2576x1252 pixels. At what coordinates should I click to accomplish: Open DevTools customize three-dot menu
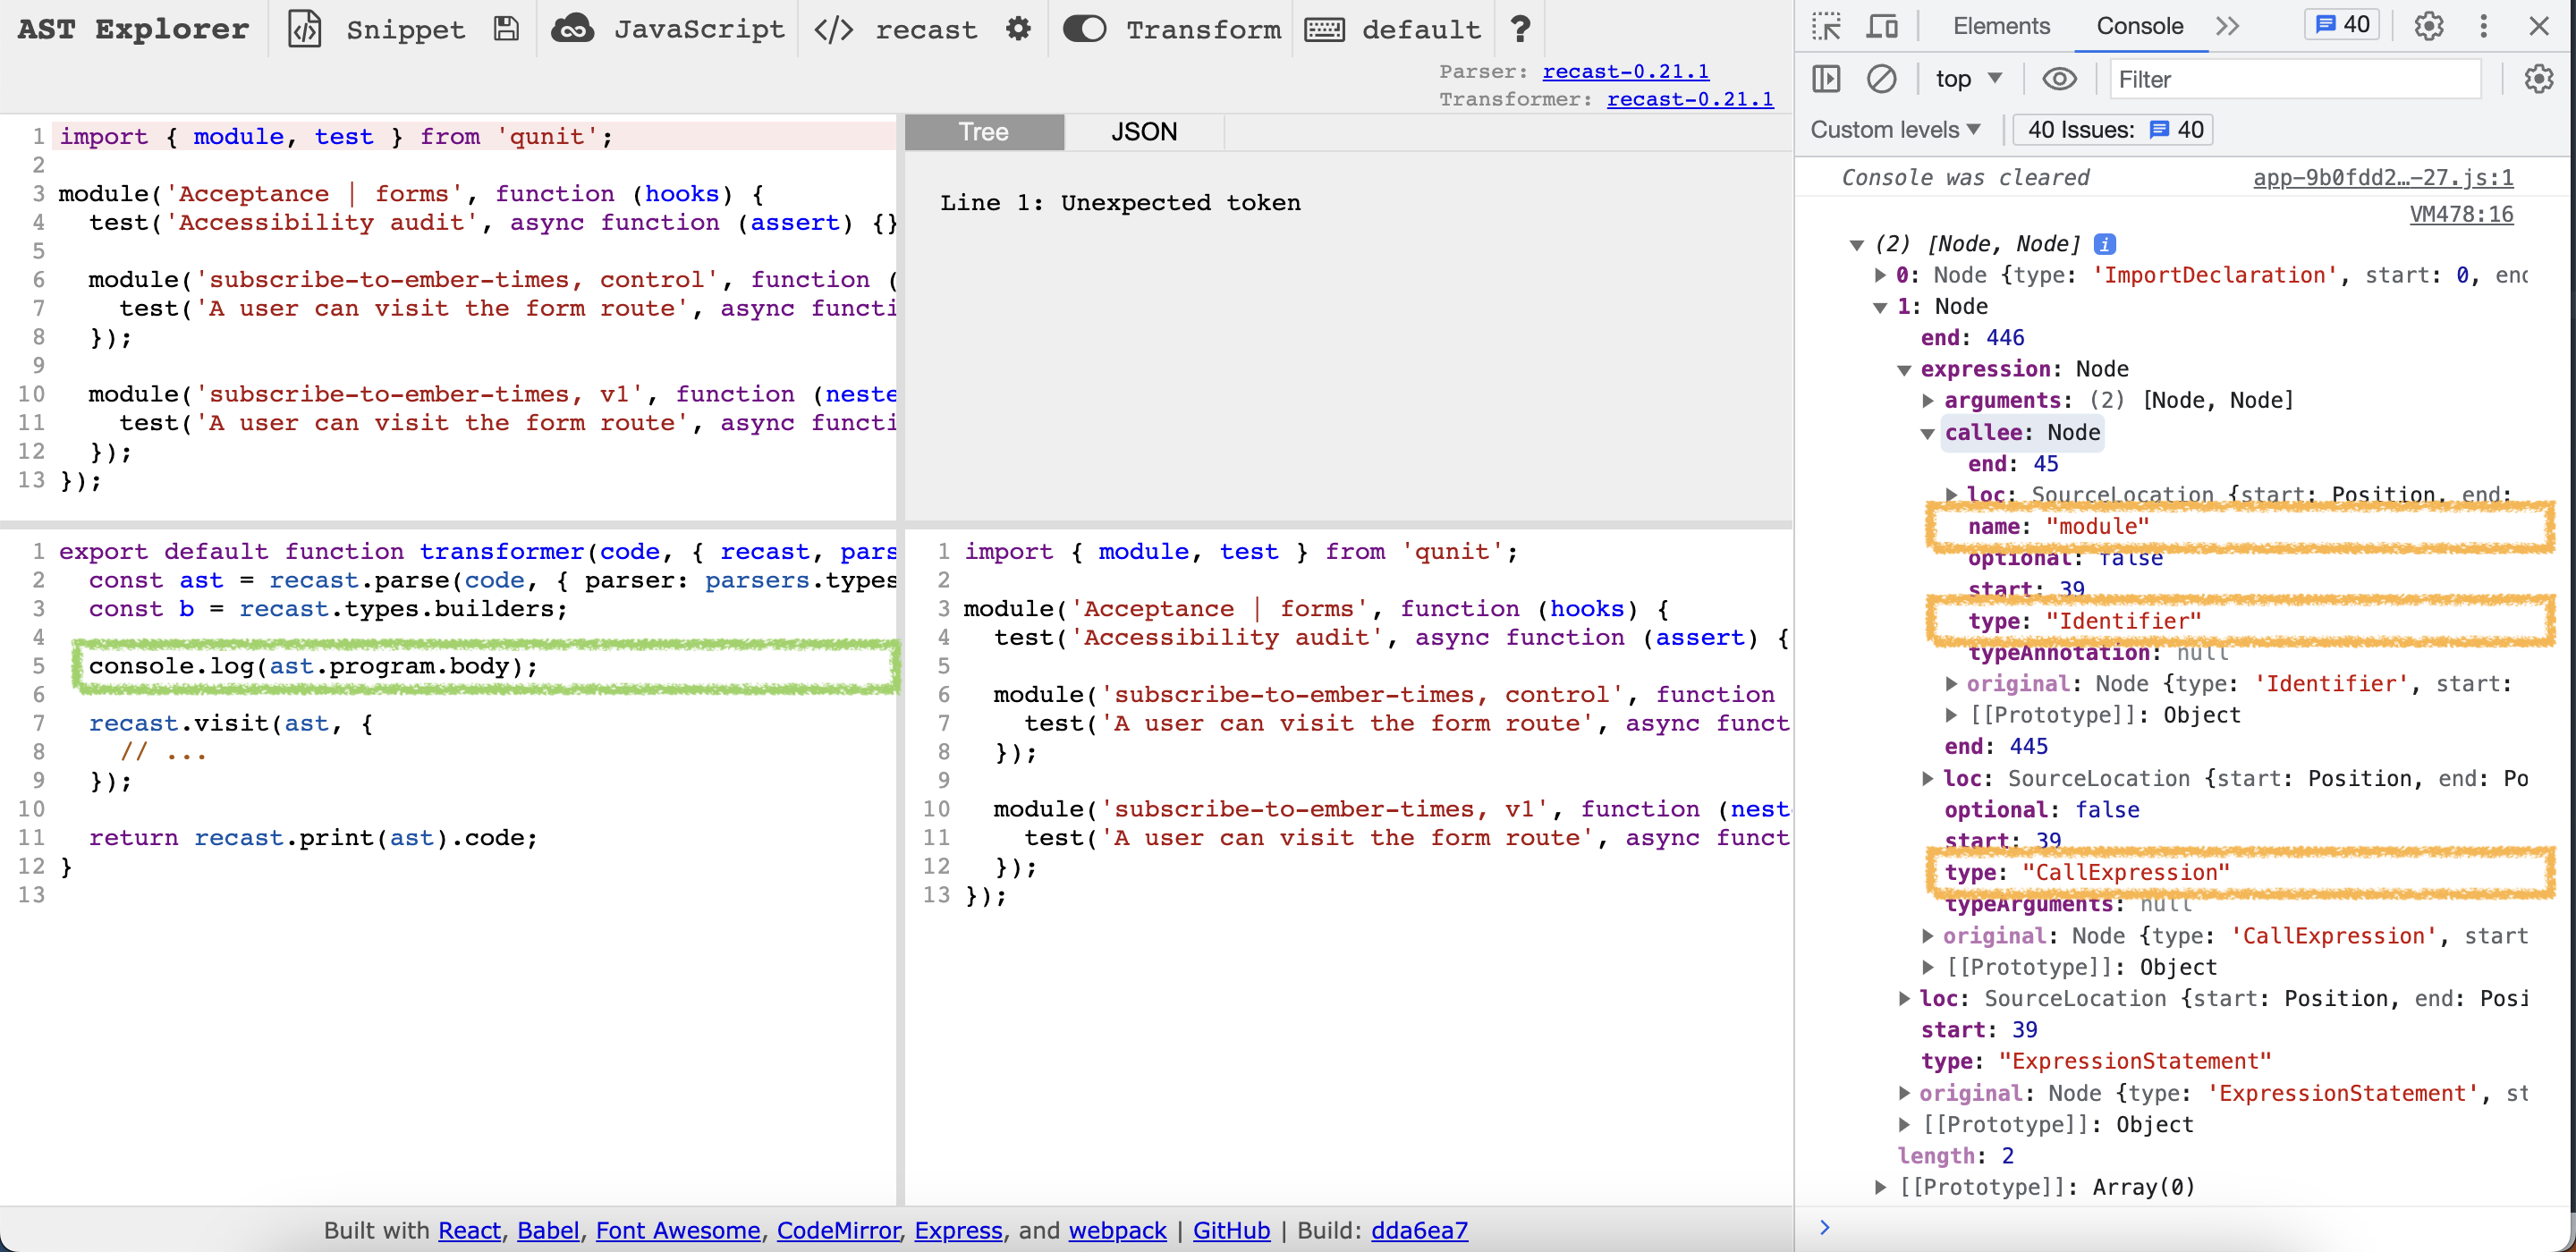[2483, 26]
